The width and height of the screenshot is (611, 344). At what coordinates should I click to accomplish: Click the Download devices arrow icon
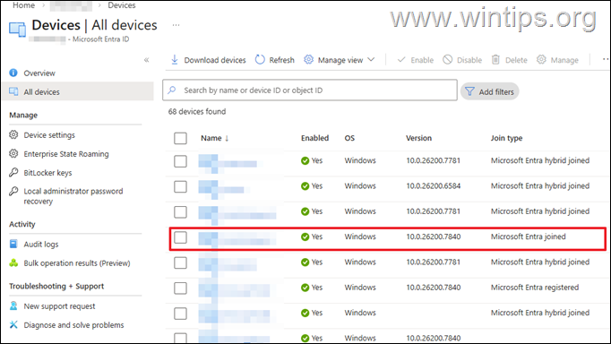coord(175,60)
